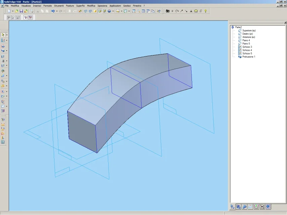
Task: Select the Destro (yz) reference plane
Action: click(247, 34)
